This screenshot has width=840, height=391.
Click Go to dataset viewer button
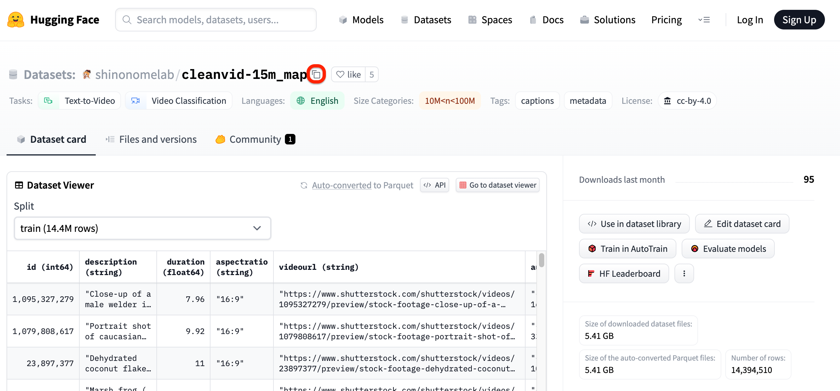[497, 185]
